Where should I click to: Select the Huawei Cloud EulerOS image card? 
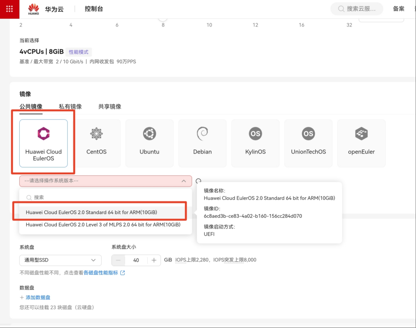pos(44,143)
